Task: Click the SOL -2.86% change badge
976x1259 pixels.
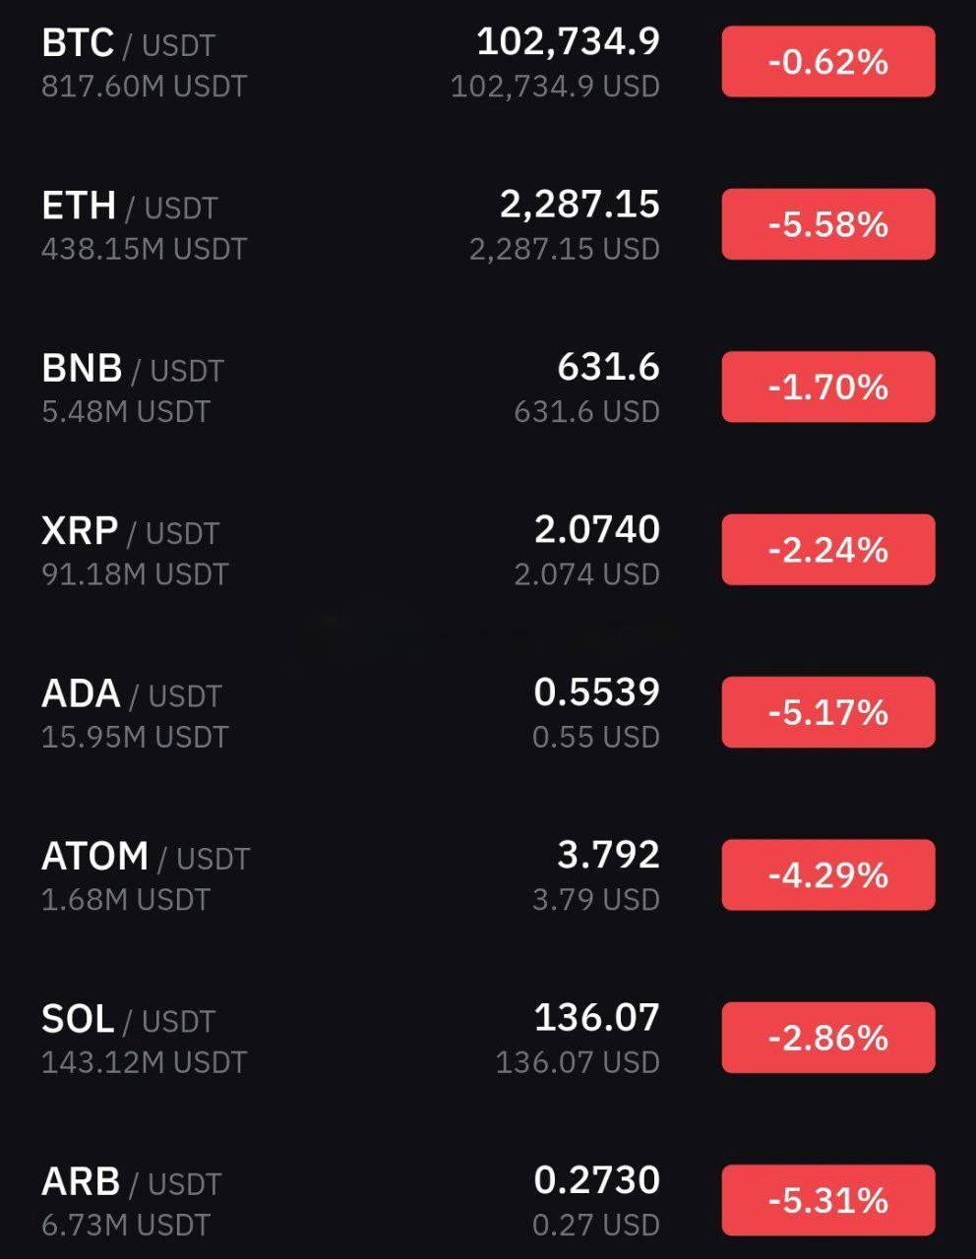Action: click(x=828, y=1037)
